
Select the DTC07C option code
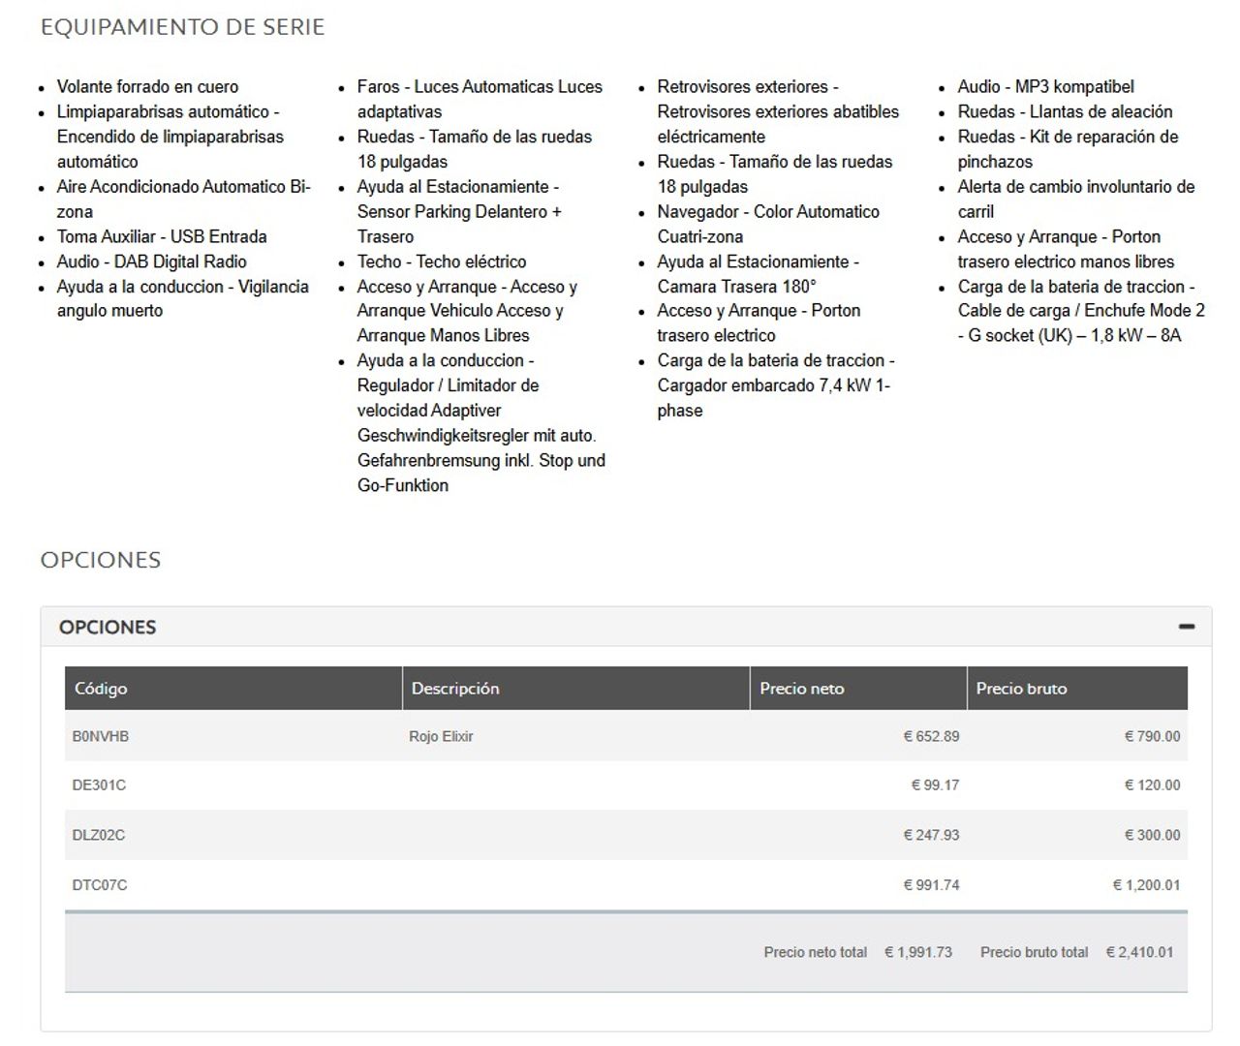coord(100,885)
